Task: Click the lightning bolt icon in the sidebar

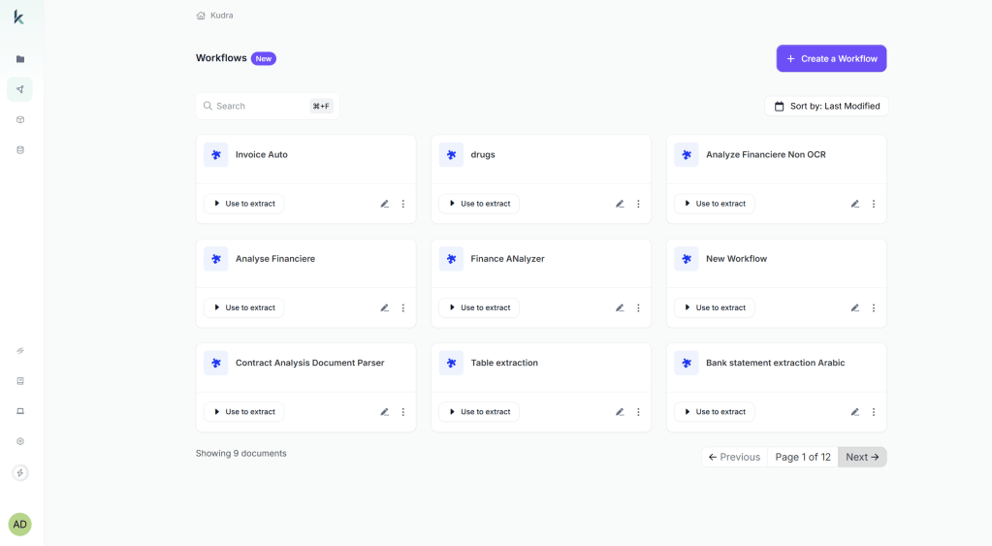Action: pos(20,473)
